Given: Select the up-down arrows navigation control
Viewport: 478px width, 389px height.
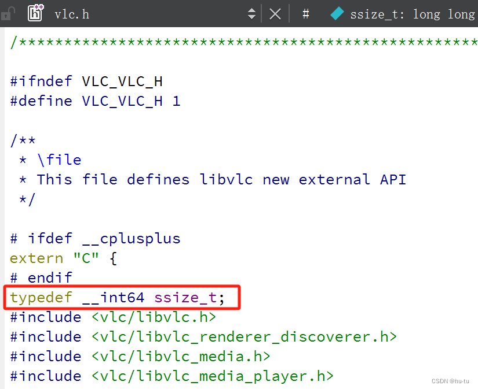Looking at the screenshot, I should [251, 13].
